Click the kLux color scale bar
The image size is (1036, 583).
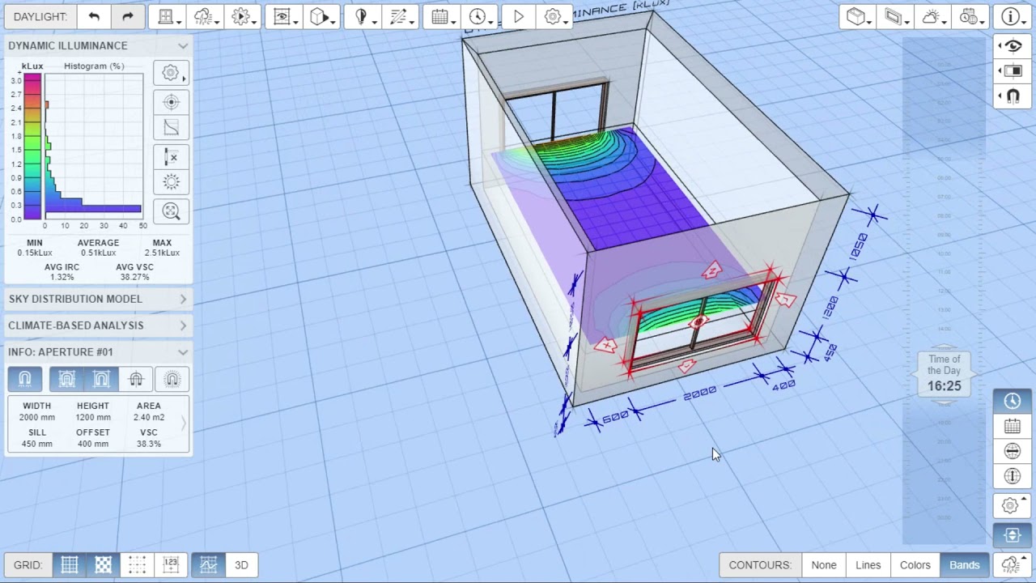[x=32, y=146]
